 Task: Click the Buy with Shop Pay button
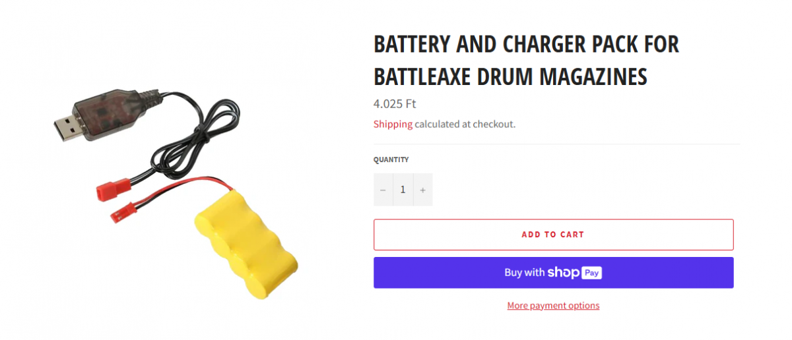click(553, 273)
